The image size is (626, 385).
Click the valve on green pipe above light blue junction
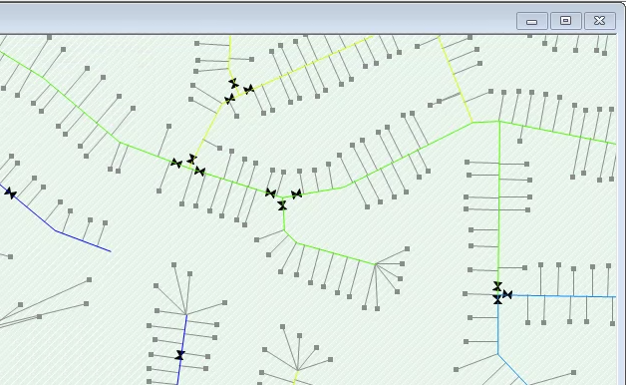(x=497, y=286)
